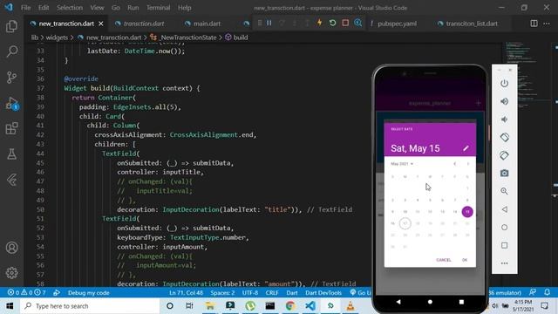558x314 pixels.
Task: Click the build breadcrumb
Action: pos(236,38)
